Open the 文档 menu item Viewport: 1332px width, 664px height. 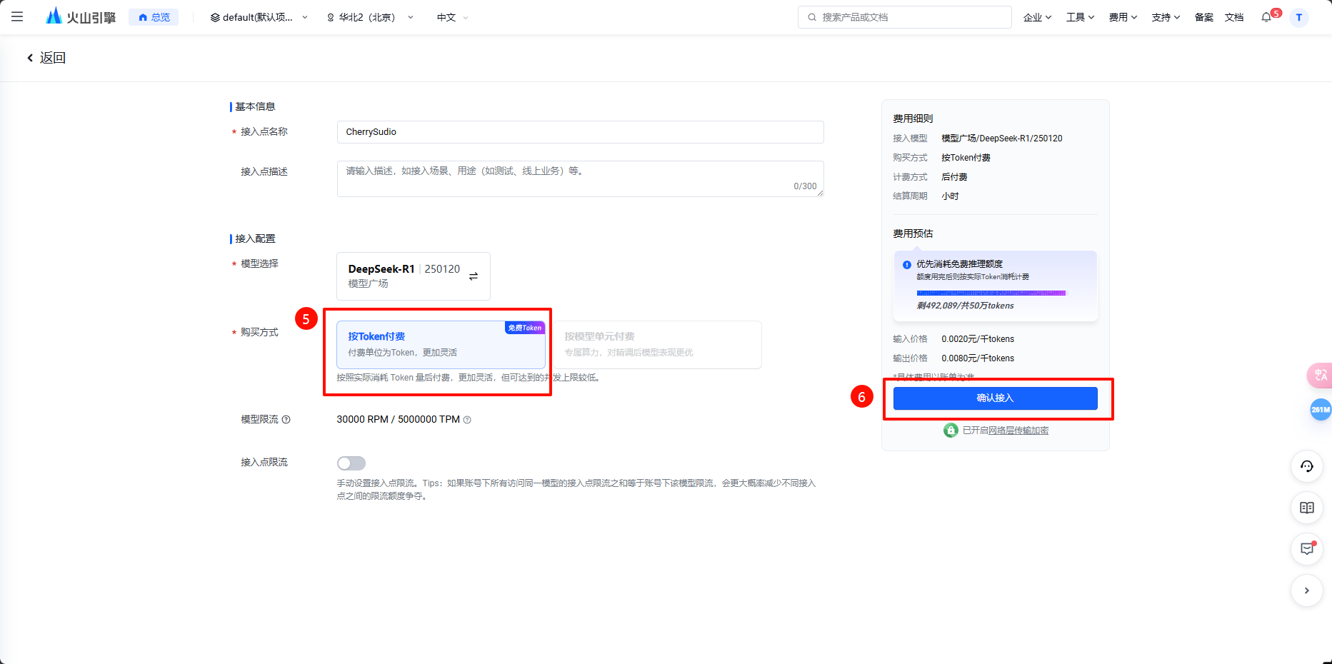click(x=1234, y=17)
